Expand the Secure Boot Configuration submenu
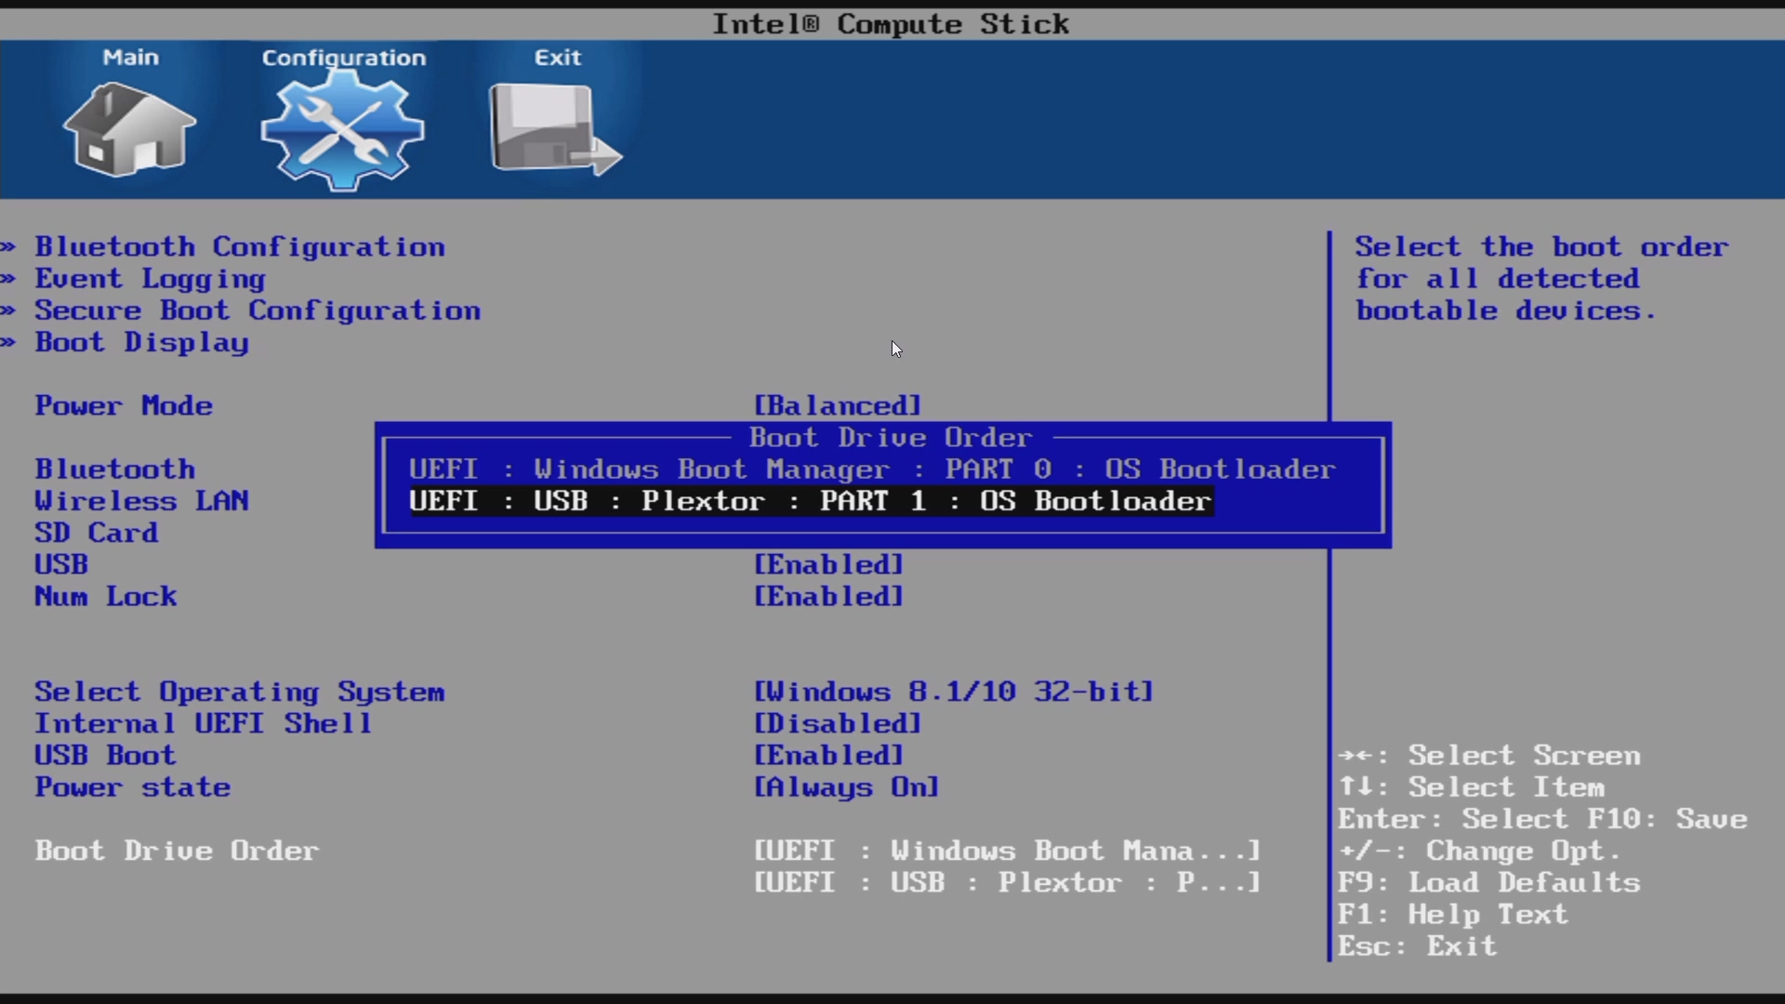 tap(258, 310)
